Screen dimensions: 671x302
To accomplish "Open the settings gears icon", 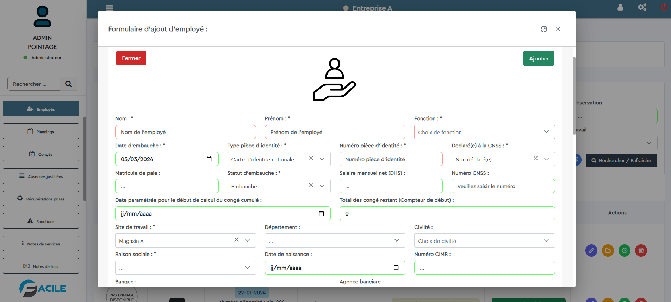I will pos(642,7).
